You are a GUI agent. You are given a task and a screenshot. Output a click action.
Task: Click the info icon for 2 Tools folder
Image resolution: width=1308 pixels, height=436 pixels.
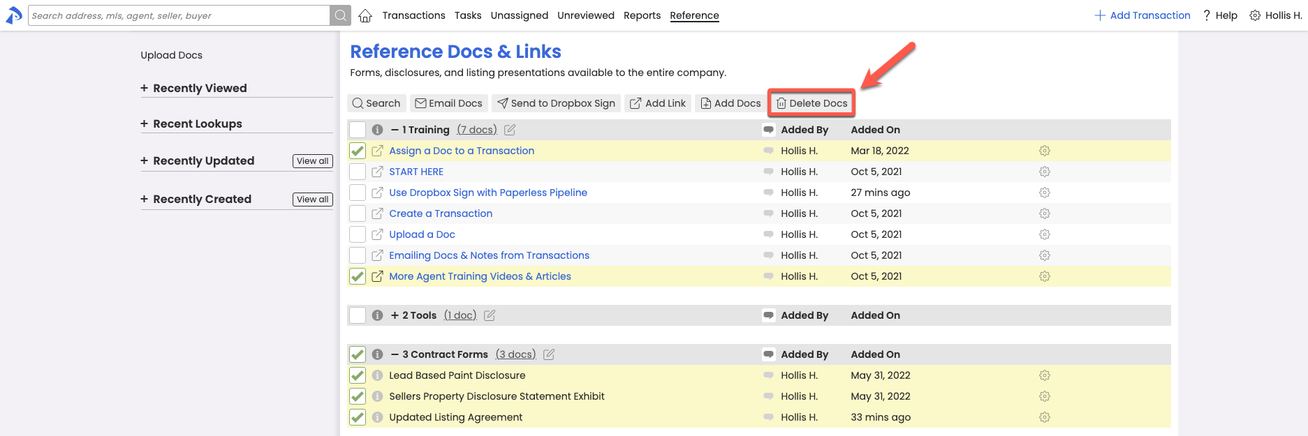(377, 315)
